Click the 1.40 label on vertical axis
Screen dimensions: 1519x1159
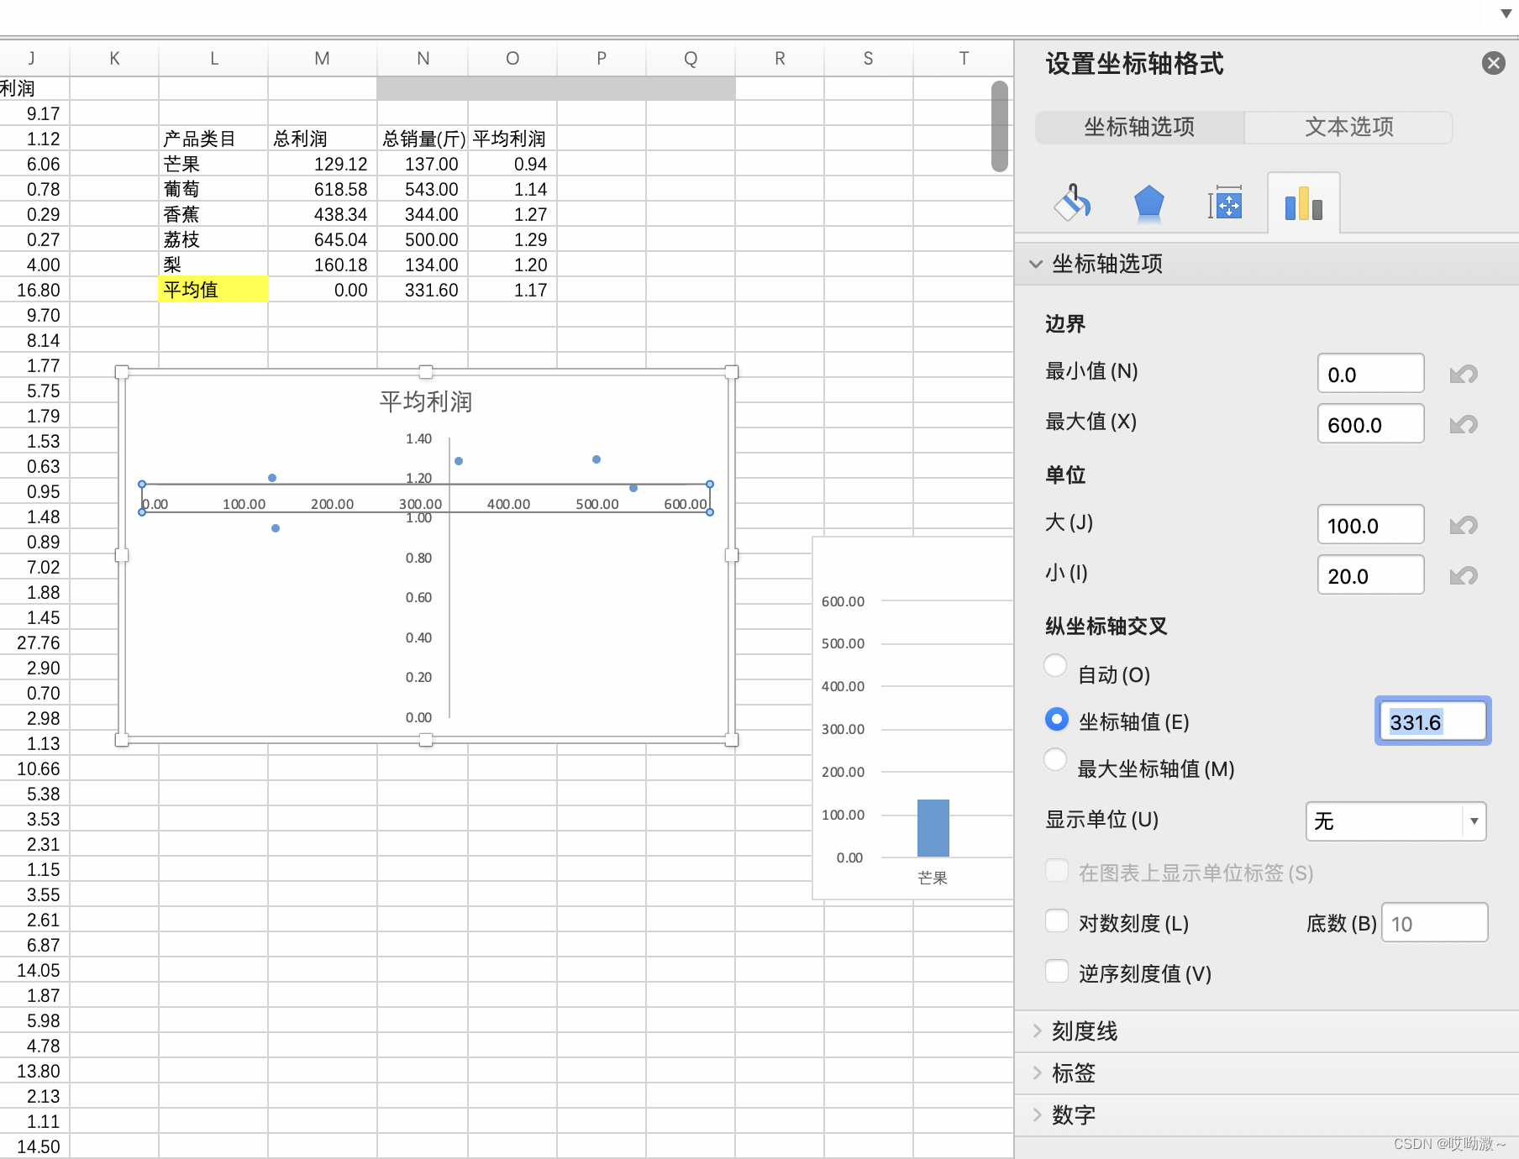(x=418, y=438)
